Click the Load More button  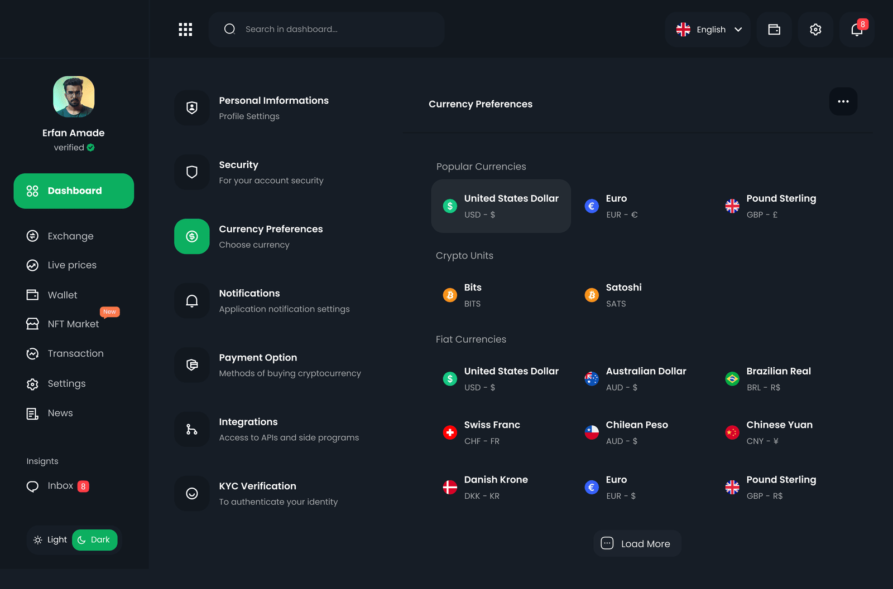637,543
